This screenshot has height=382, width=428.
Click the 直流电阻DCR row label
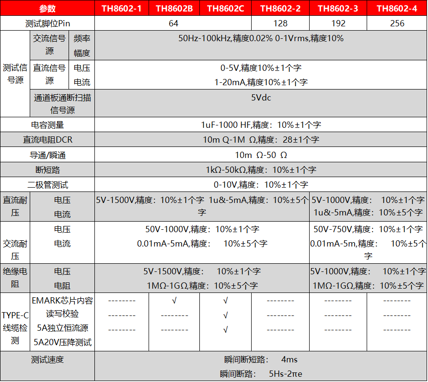[x=47, y=140]
